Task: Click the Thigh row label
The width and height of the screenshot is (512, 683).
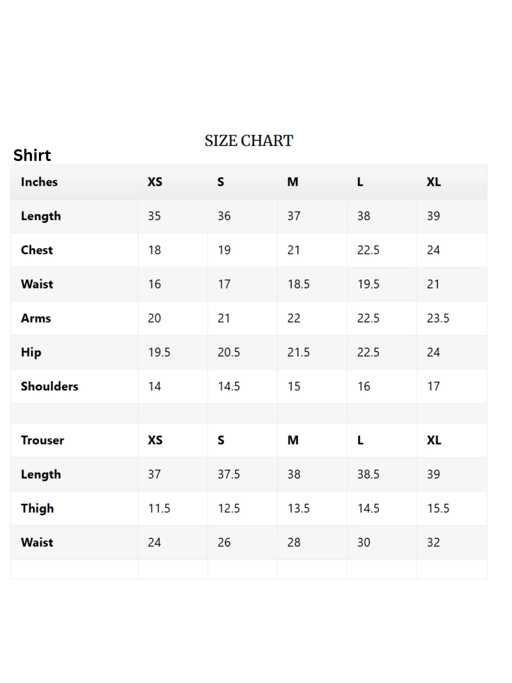Action: (37, 508)
